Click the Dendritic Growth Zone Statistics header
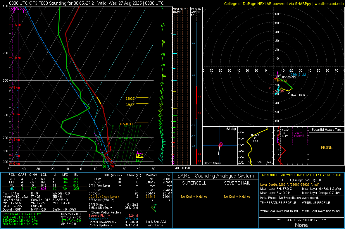Viewport: 345px width, 229px height. coord(301,175)
